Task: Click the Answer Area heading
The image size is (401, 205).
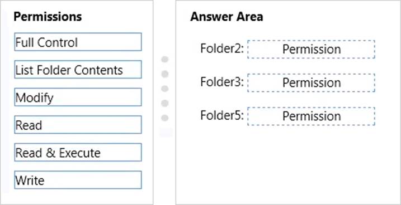Action: [227, 17]
